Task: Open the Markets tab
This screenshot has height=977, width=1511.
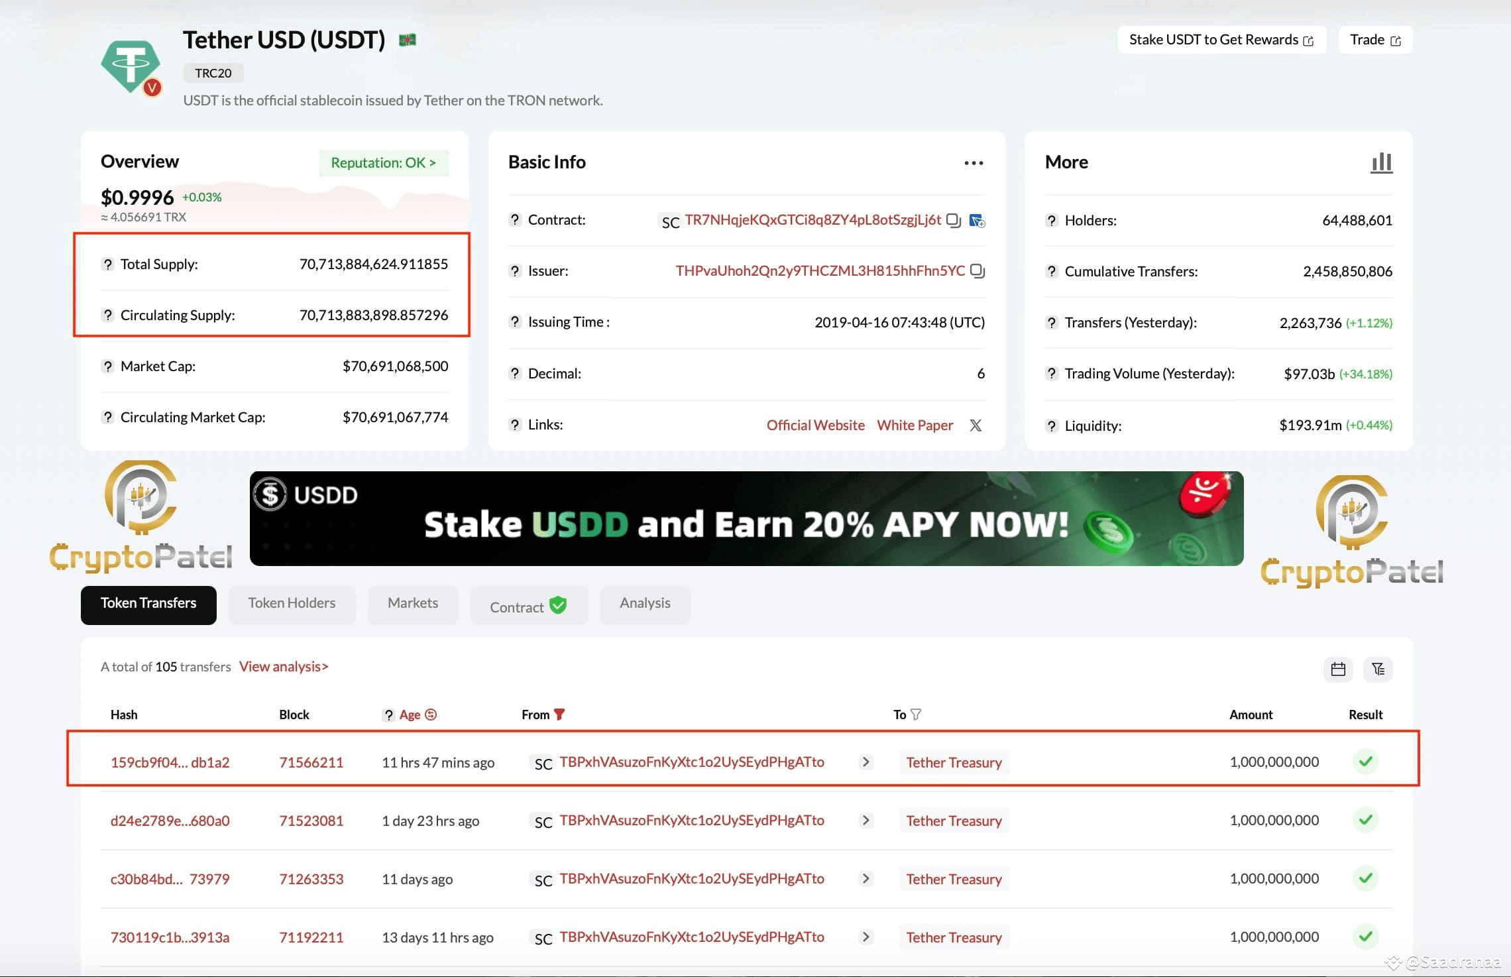Action: pyautogui.click(x=413, y=604)
